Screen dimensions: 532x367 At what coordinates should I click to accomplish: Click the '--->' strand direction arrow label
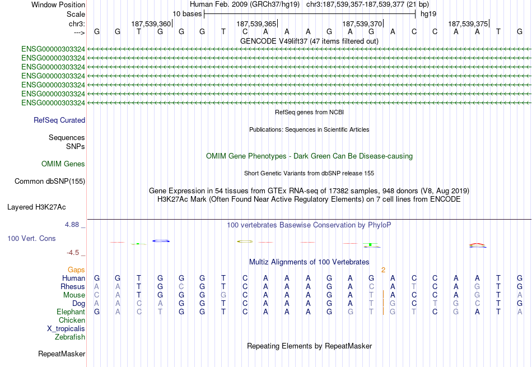(79, 32)
